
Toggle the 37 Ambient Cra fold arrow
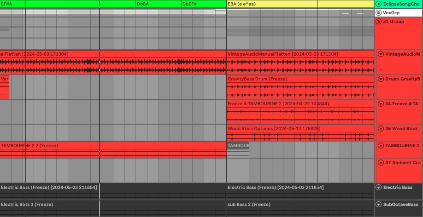[x=381, y=163]
